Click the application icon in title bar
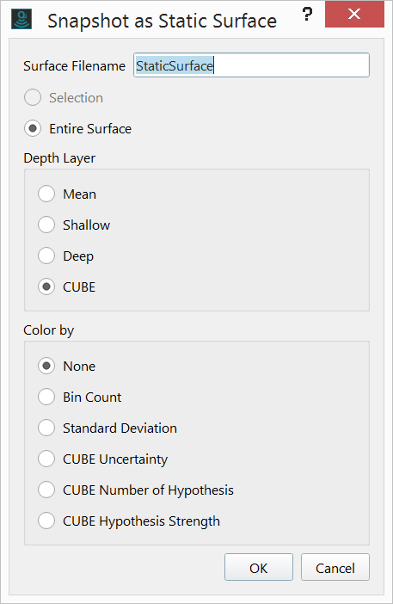 (x=21, y=20)
